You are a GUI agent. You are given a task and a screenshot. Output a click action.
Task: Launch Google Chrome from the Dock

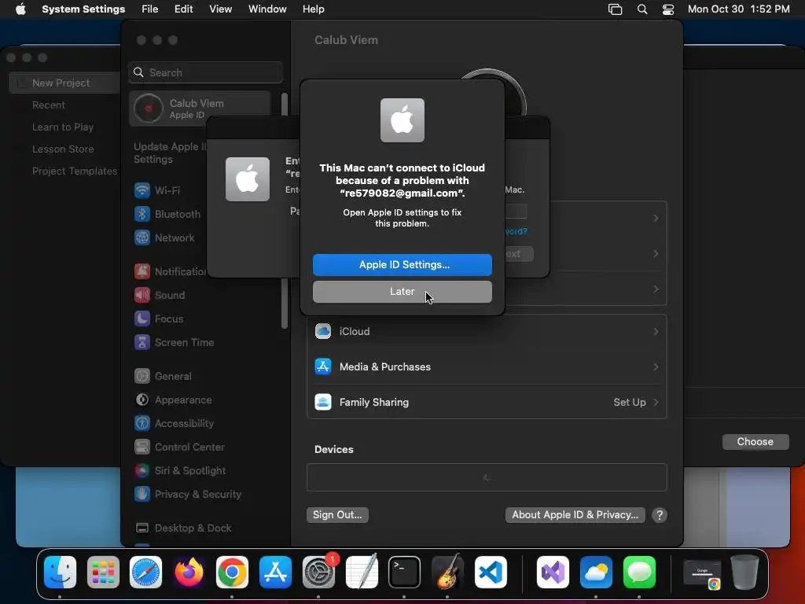pyautogui.click(x=232, y=572)
